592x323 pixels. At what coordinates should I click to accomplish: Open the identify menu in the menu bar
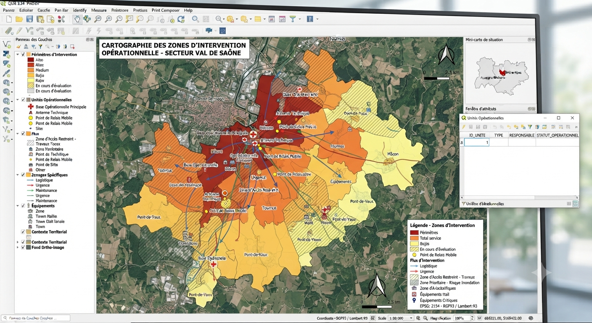(79, 10)
